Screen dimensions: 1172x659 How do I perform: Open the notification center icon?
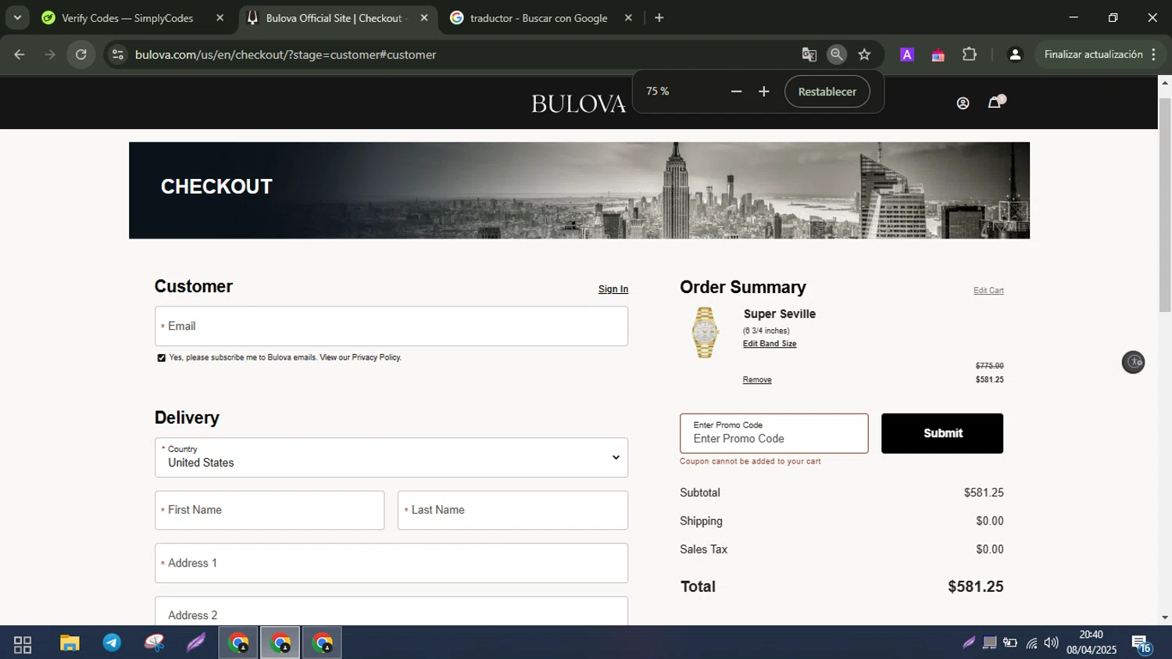click(x=1142, y=643)
